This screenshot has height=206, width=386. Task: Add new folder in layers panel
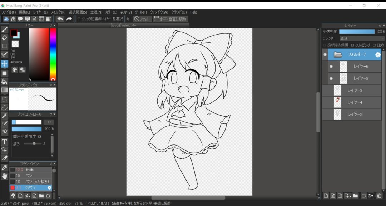(x=356, y=196)
